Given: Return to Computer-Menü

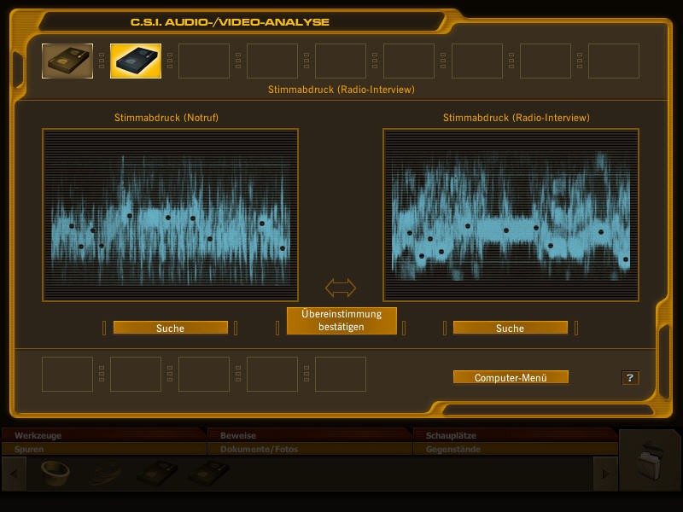Looking at the screenshot, I should coord(510,377).
